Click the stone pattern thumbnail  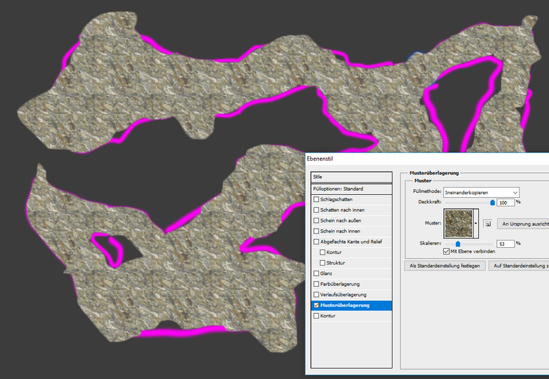pyautogui.click(x=458, y=223)
